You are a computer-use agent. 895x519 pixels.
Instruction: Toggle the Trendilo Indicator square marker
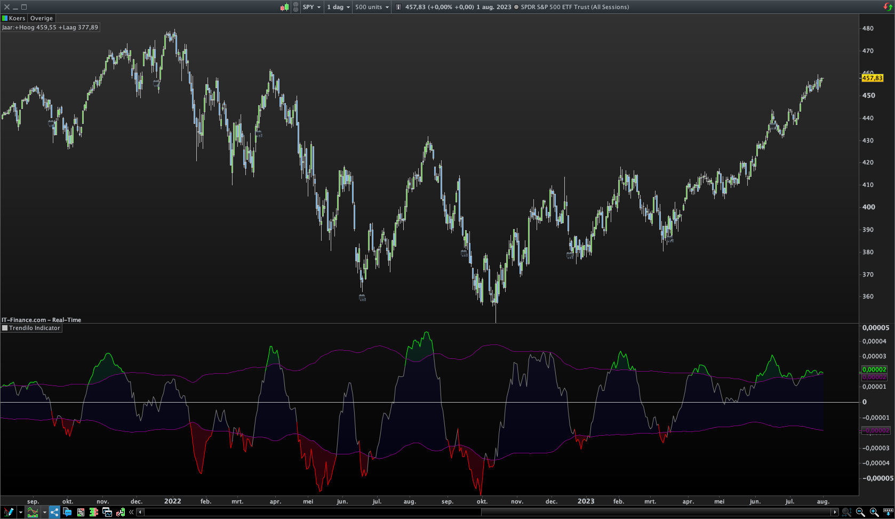point(5,328)
